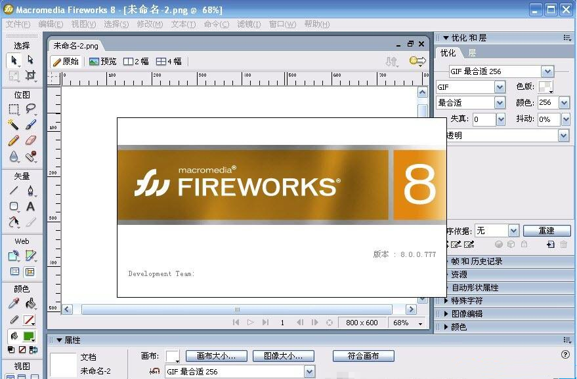Select the Rectangle shape tool
Screen dimensions: 577x379
[x=14, y=207]
